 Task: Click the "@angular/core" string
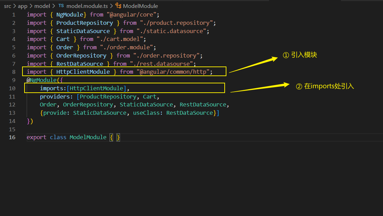pos(131,14)
